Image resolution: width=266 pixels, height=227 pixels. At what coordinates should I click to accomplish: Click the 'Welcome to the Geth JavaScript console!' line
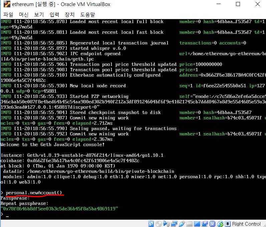tap(52, 145)
